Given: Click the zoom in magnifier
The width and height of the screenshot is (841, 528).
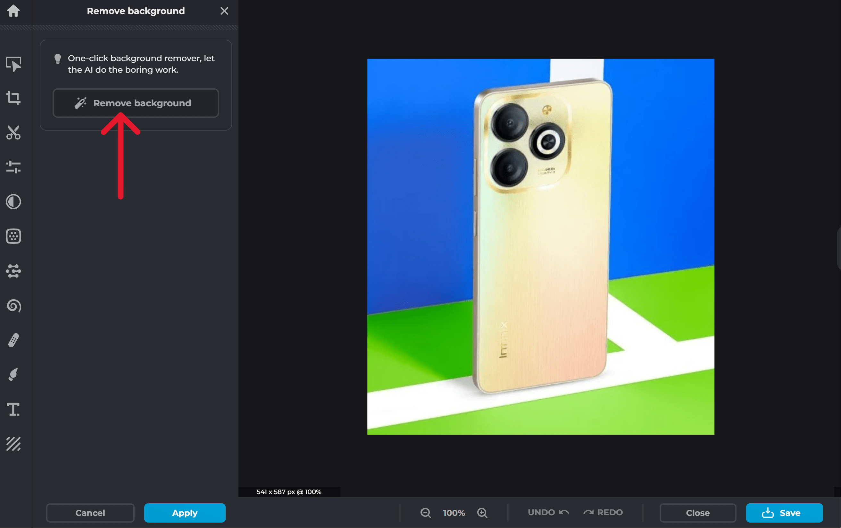Looking at the screenshot, I should (482, 513).
